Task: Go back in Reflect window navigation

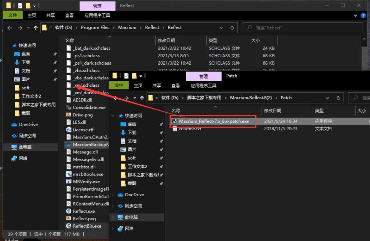Action: [10, 28]
